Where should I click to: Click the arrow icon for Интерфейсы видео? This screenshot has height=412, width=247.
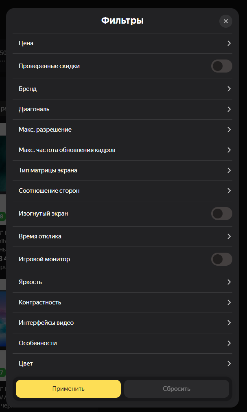click(x=229, y=323)
